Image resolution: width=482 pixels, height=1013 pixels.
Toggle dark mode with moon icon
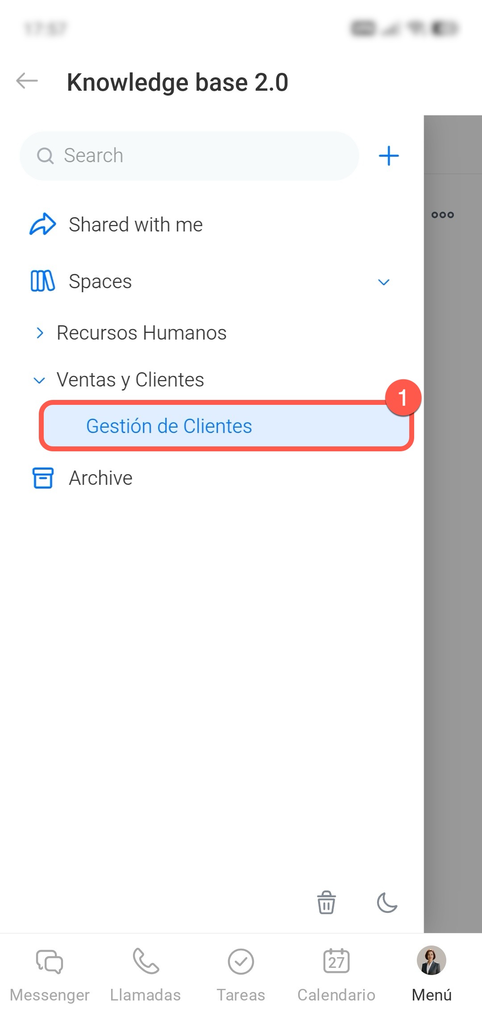387,902
